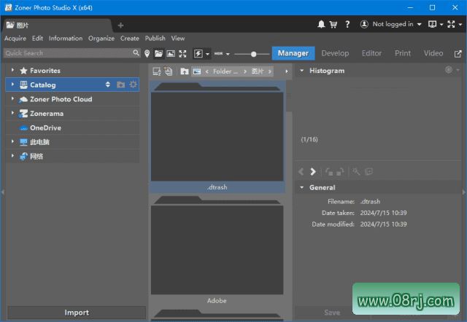Click the user account avatar icon

tap(364, 24)
